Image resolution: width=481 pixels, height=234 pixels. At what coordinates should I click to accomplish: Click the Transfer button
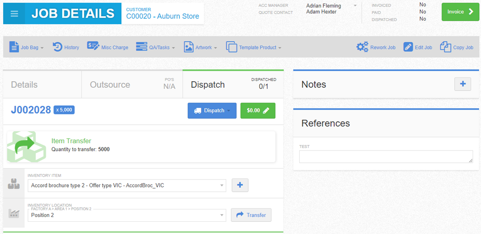click(x=251, y=215)
